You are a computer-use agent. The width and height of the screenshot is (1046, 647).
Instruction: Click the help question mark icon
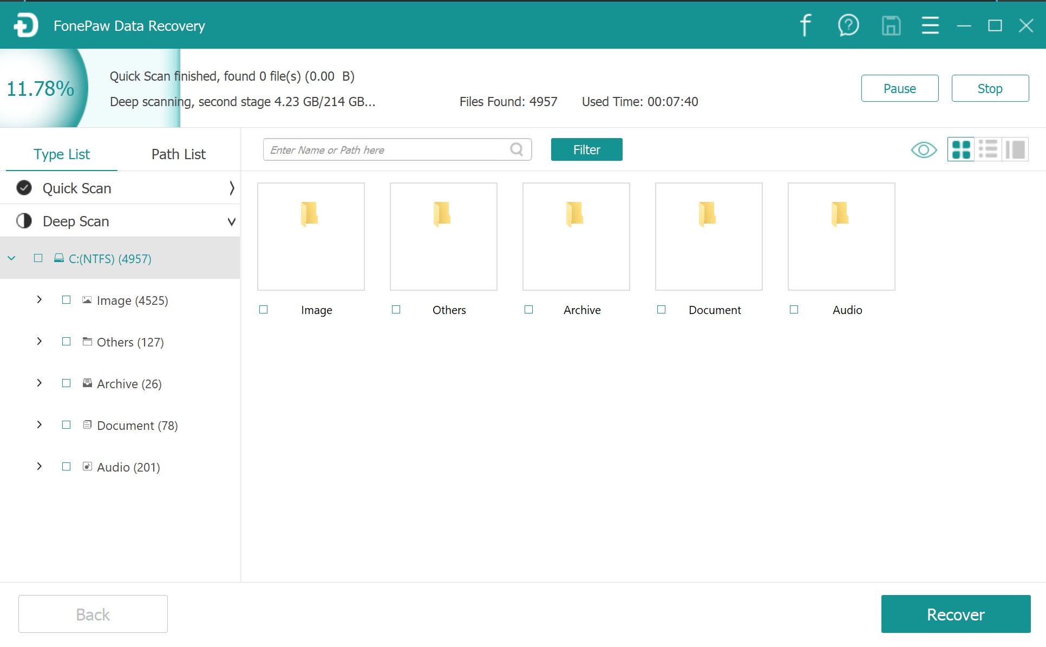point(848,25)
